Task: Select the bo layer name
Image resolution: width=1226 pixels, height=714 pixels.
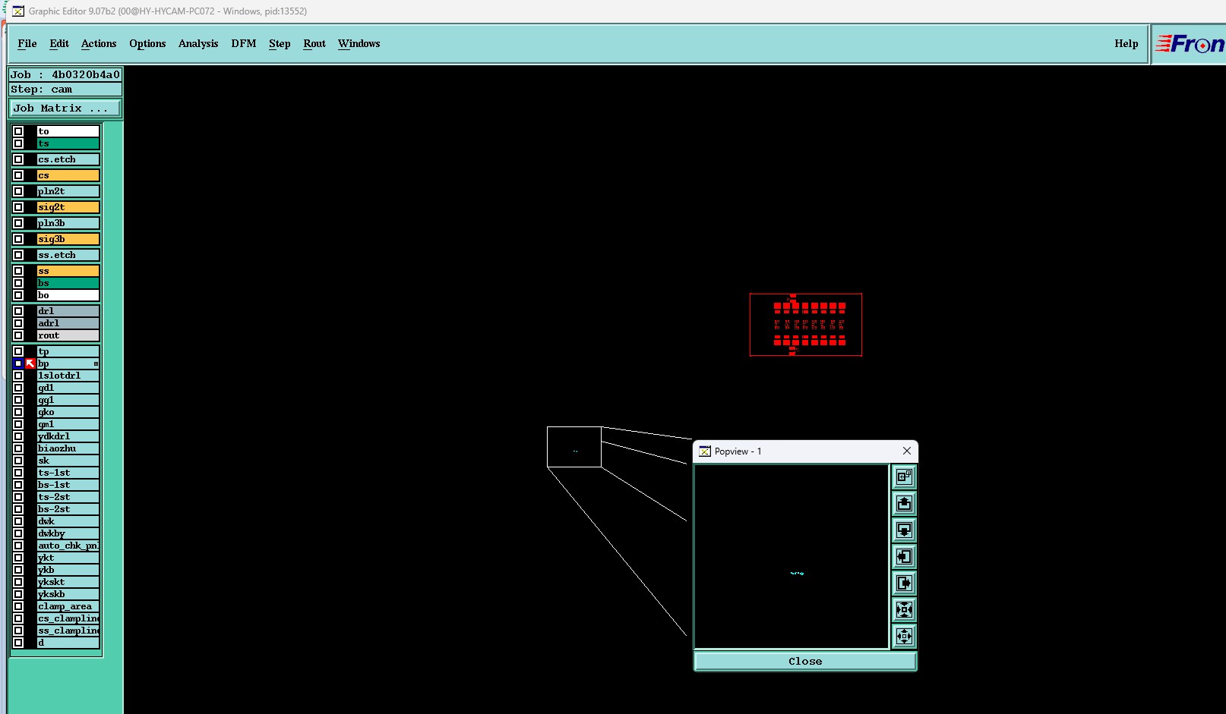Action: tap(68, 295)
